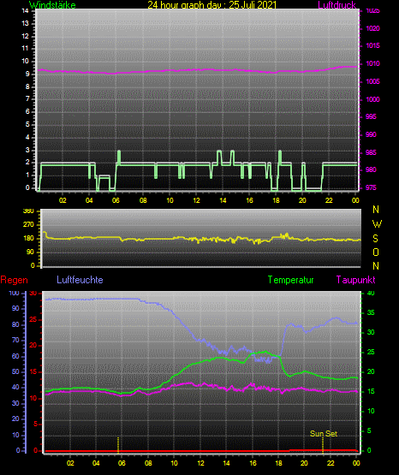Click the 100 value on humidity axis

tap(15, 293)
